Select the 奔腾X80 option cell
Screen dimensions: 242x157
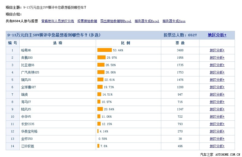(58, 58)
